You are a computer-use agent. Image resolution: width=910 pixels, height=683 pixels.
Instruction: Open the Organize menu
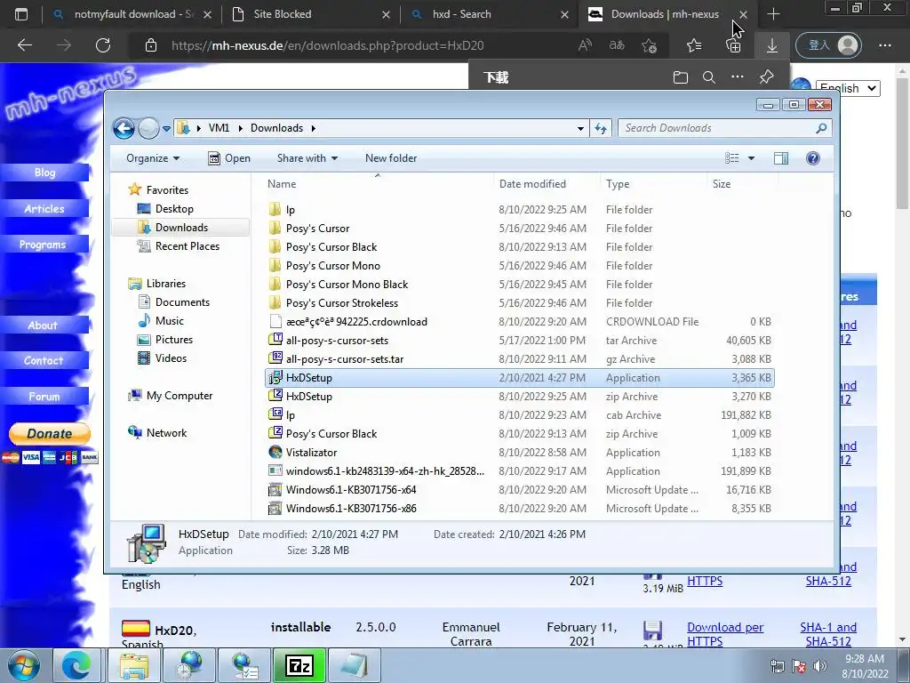[x=153, y=158]
